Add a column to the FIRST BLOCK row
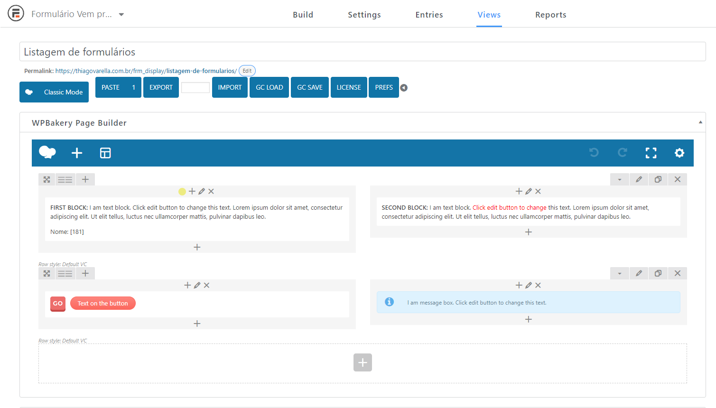Screen dimensions: 716x408 85,179
